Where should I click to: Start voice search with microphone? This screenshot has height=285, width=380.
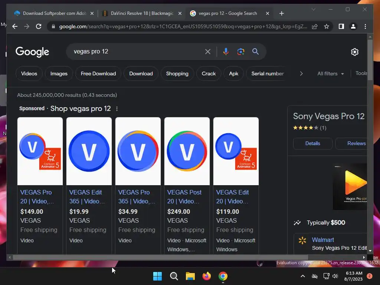226,52
